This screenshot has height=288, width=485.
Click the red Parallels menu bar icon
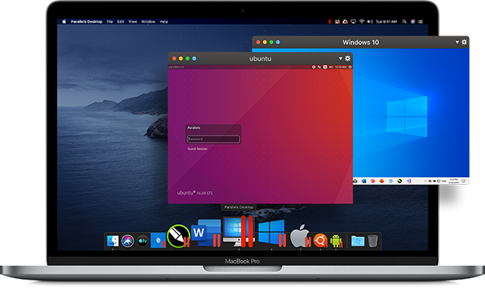(330, 22)
